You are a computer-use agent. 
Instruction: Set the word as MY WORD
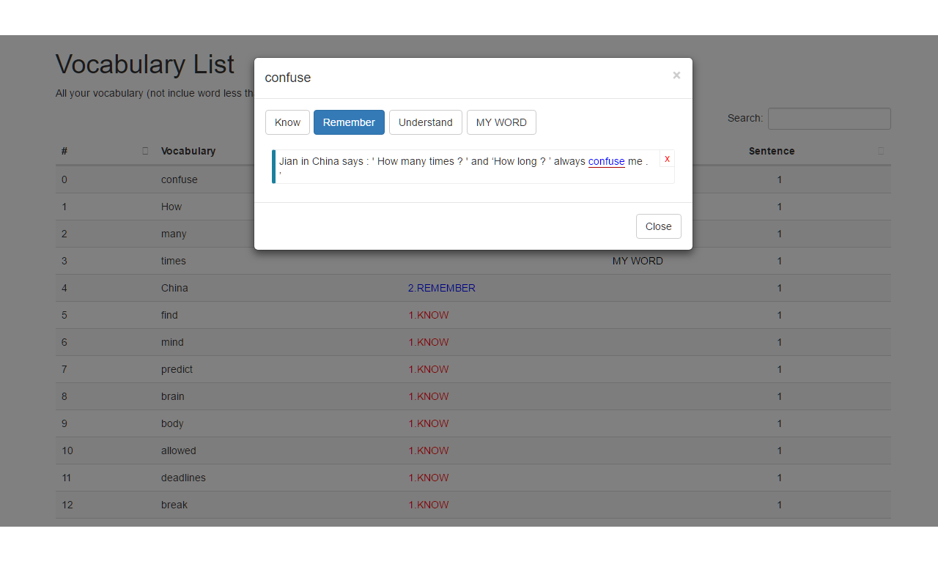tap(501, 122)
